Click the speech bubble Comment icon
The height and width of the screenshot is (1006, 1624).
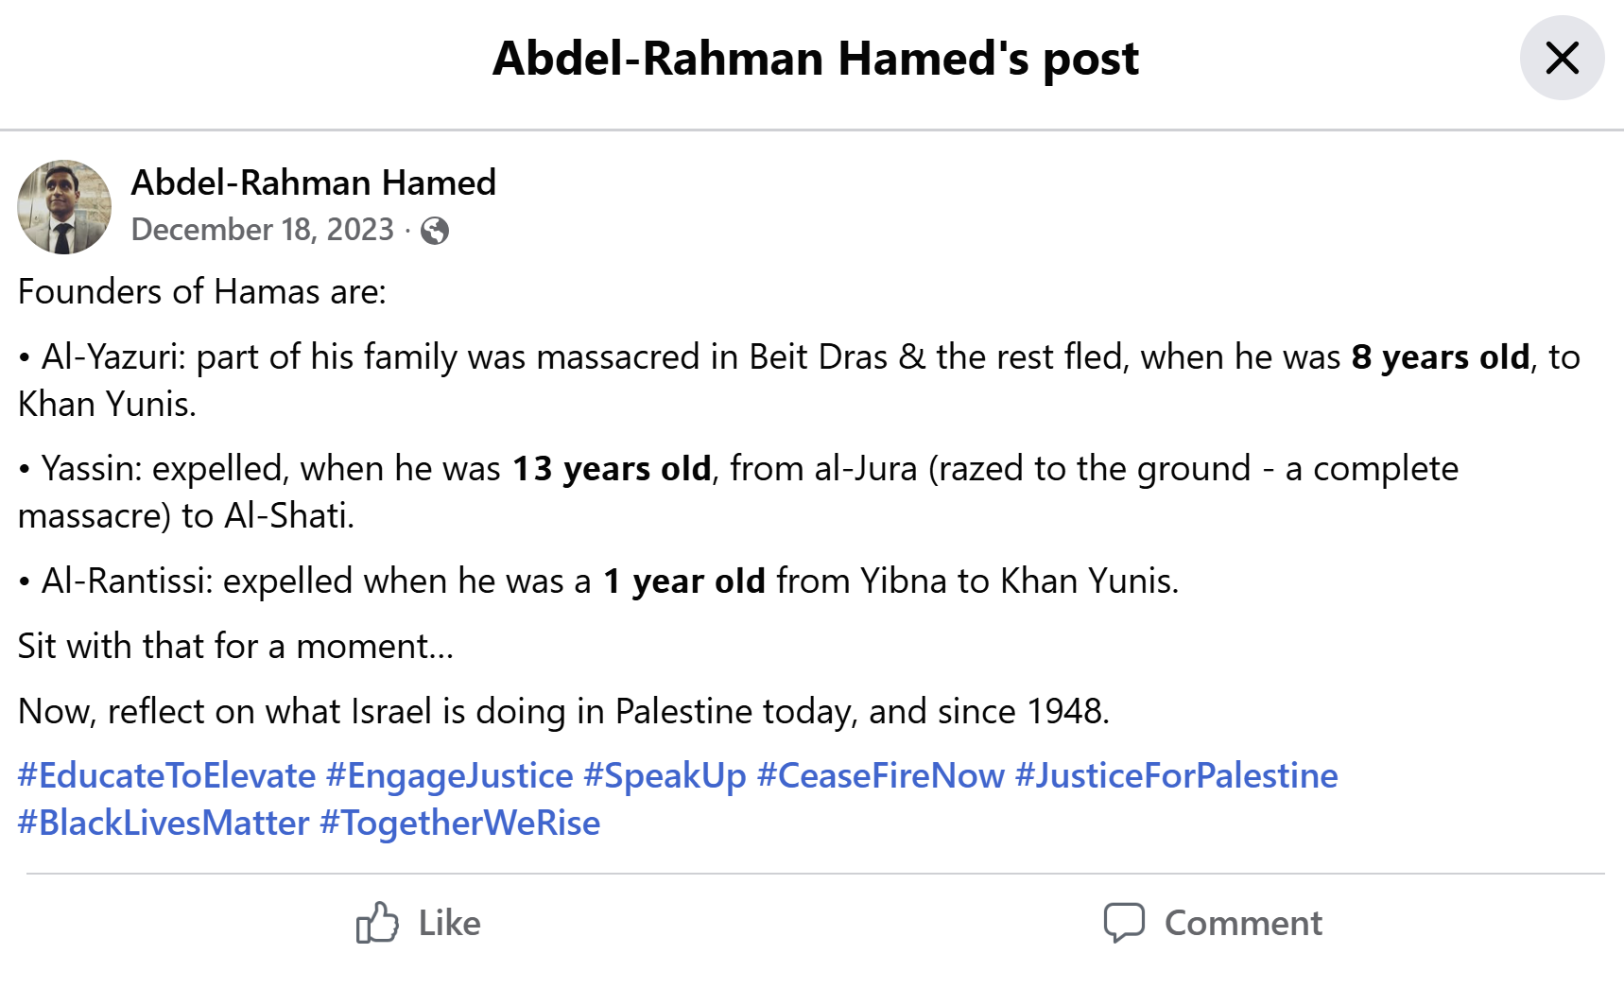pos(1124,923)
